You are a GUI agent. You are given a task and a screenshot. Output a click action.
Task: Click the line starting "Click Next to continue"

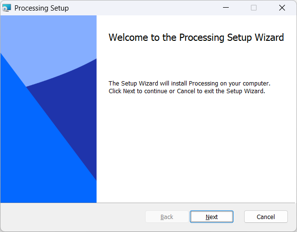click(186, 91)
